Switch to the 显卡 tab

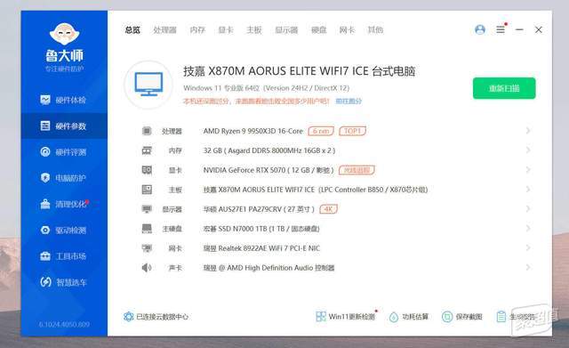click(226, 29)
